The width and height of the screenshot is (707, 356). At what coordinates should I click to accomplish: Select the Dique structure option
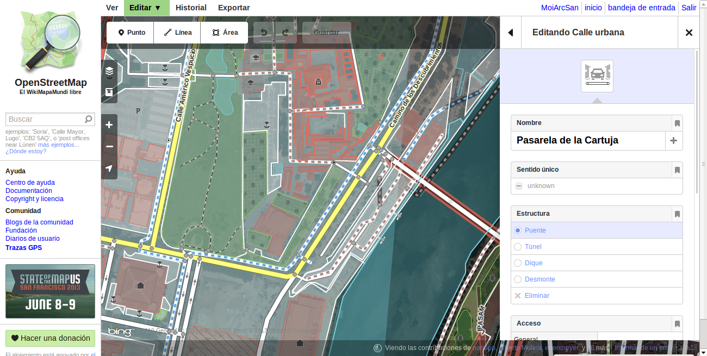(597, 263)
